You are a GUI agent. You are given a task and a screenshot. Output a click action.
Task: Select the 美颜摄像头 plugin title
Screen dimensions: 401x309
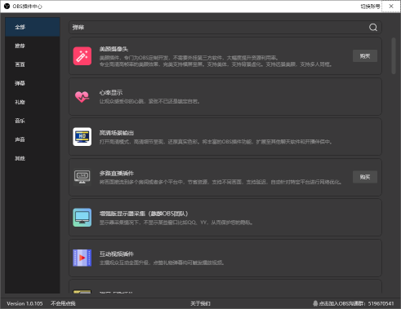114,49
